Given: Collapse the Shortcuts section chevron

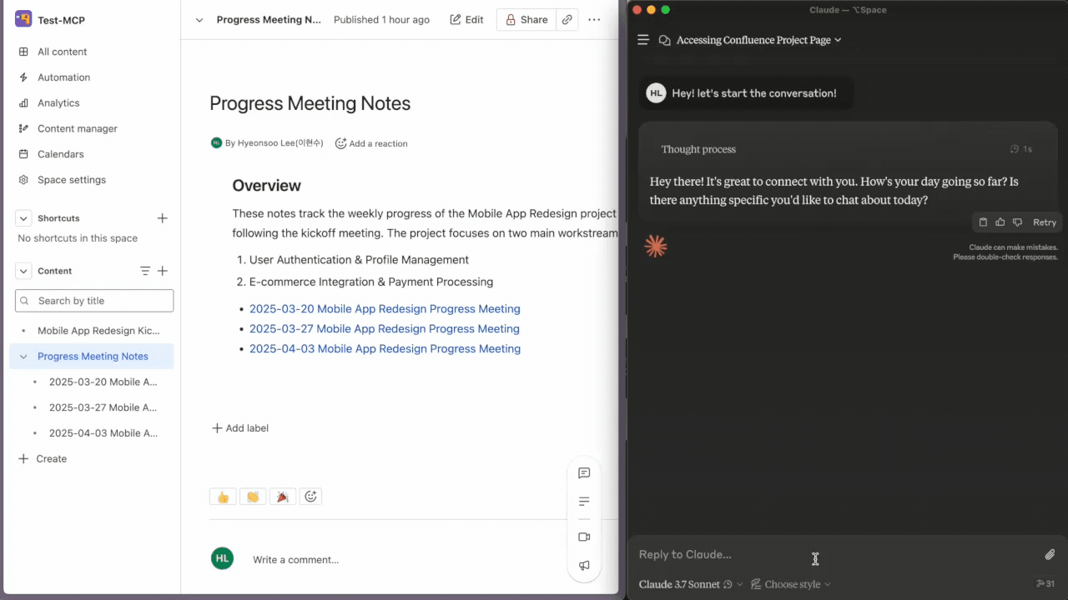Looking at the screenshot, I should [23, 218].
